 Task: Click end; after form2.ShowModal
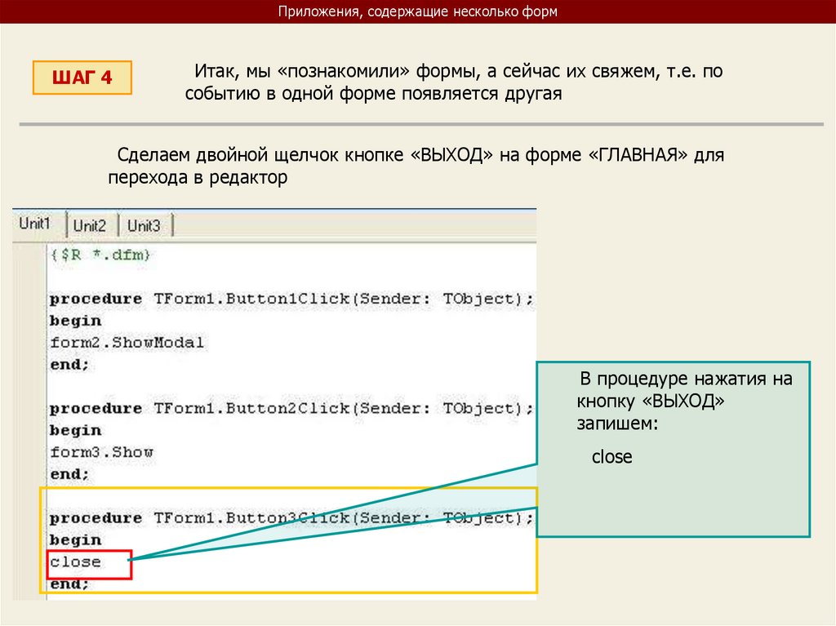(69, 365)
